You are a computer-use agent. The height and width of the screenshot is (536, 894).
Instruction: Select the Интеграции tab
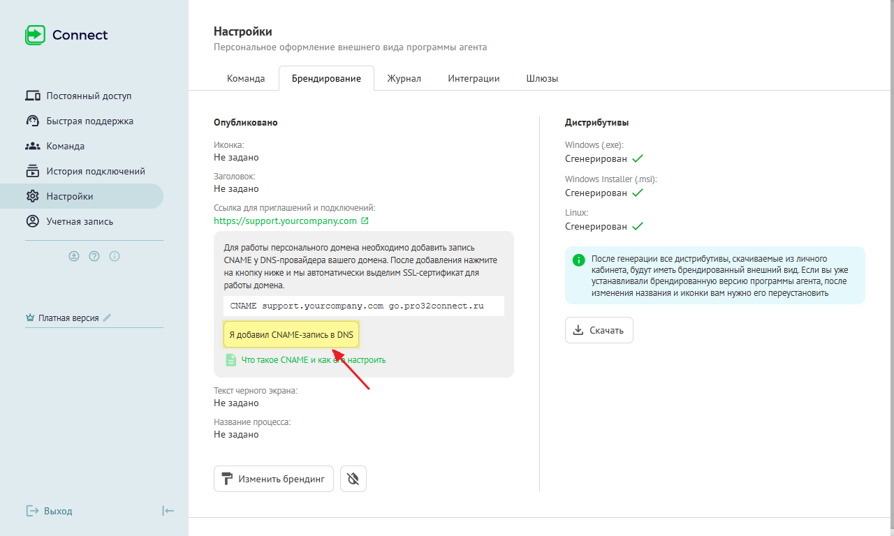click(x=474, y=78)
